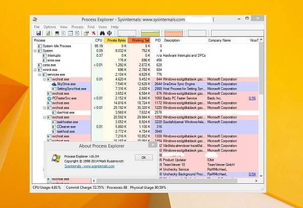The width and height of the screenshot is (303, 208).
Task: Open the Process menu
Action: pos(77,27)
